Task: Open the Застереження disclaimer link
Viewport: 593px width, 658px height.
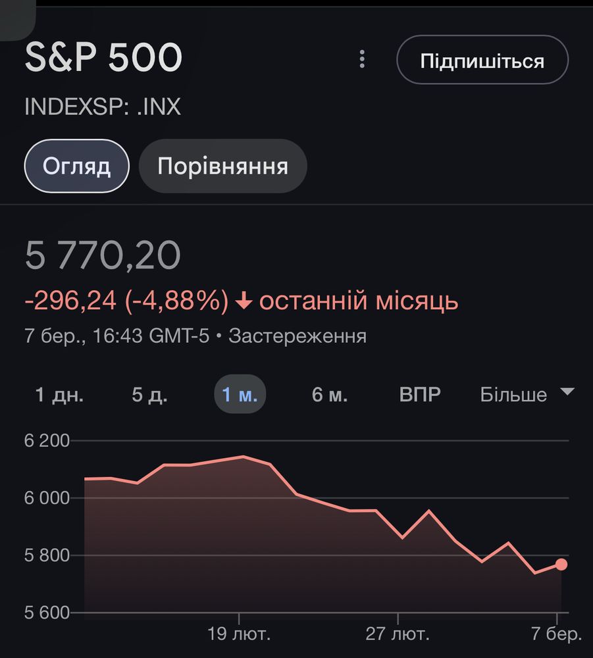Action: (x=297, y=336)
